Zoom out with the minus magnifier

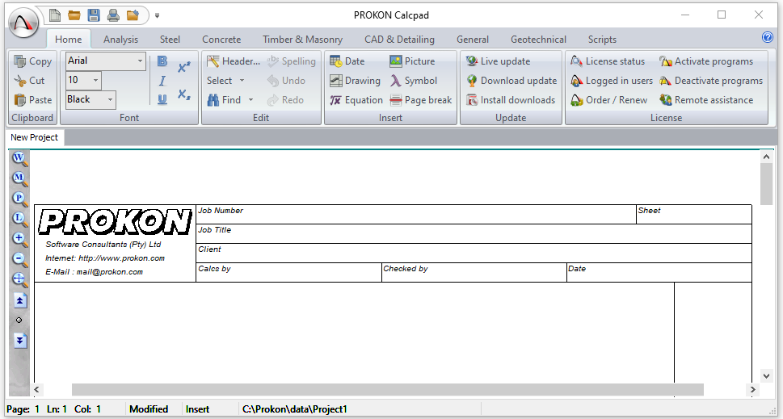click(x=19, y=259)
